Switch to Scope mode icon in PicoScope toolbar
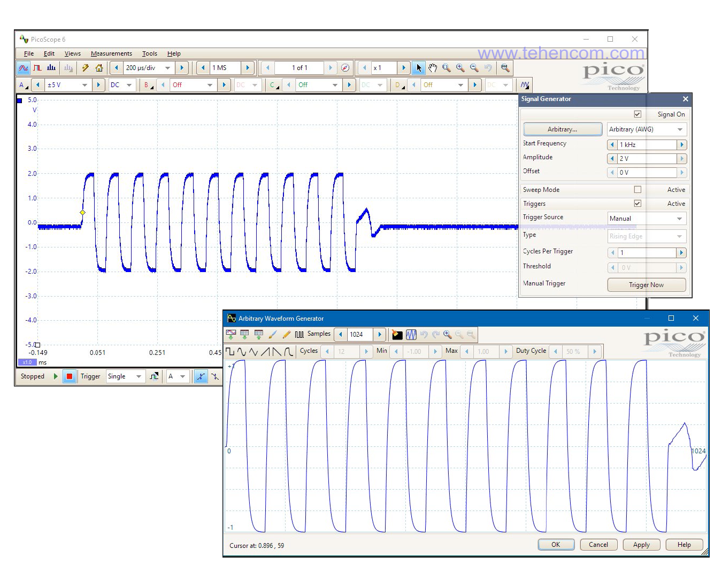Viewport: 722px width, 588px height. point(24,68)
